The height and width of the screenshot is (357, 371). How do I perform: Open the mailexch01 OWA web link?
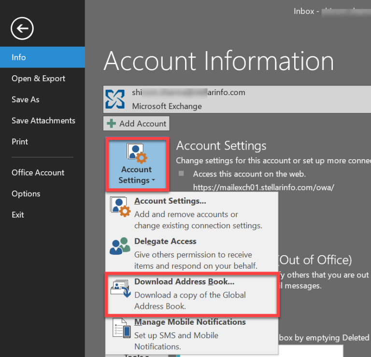[x=264, y=187]
